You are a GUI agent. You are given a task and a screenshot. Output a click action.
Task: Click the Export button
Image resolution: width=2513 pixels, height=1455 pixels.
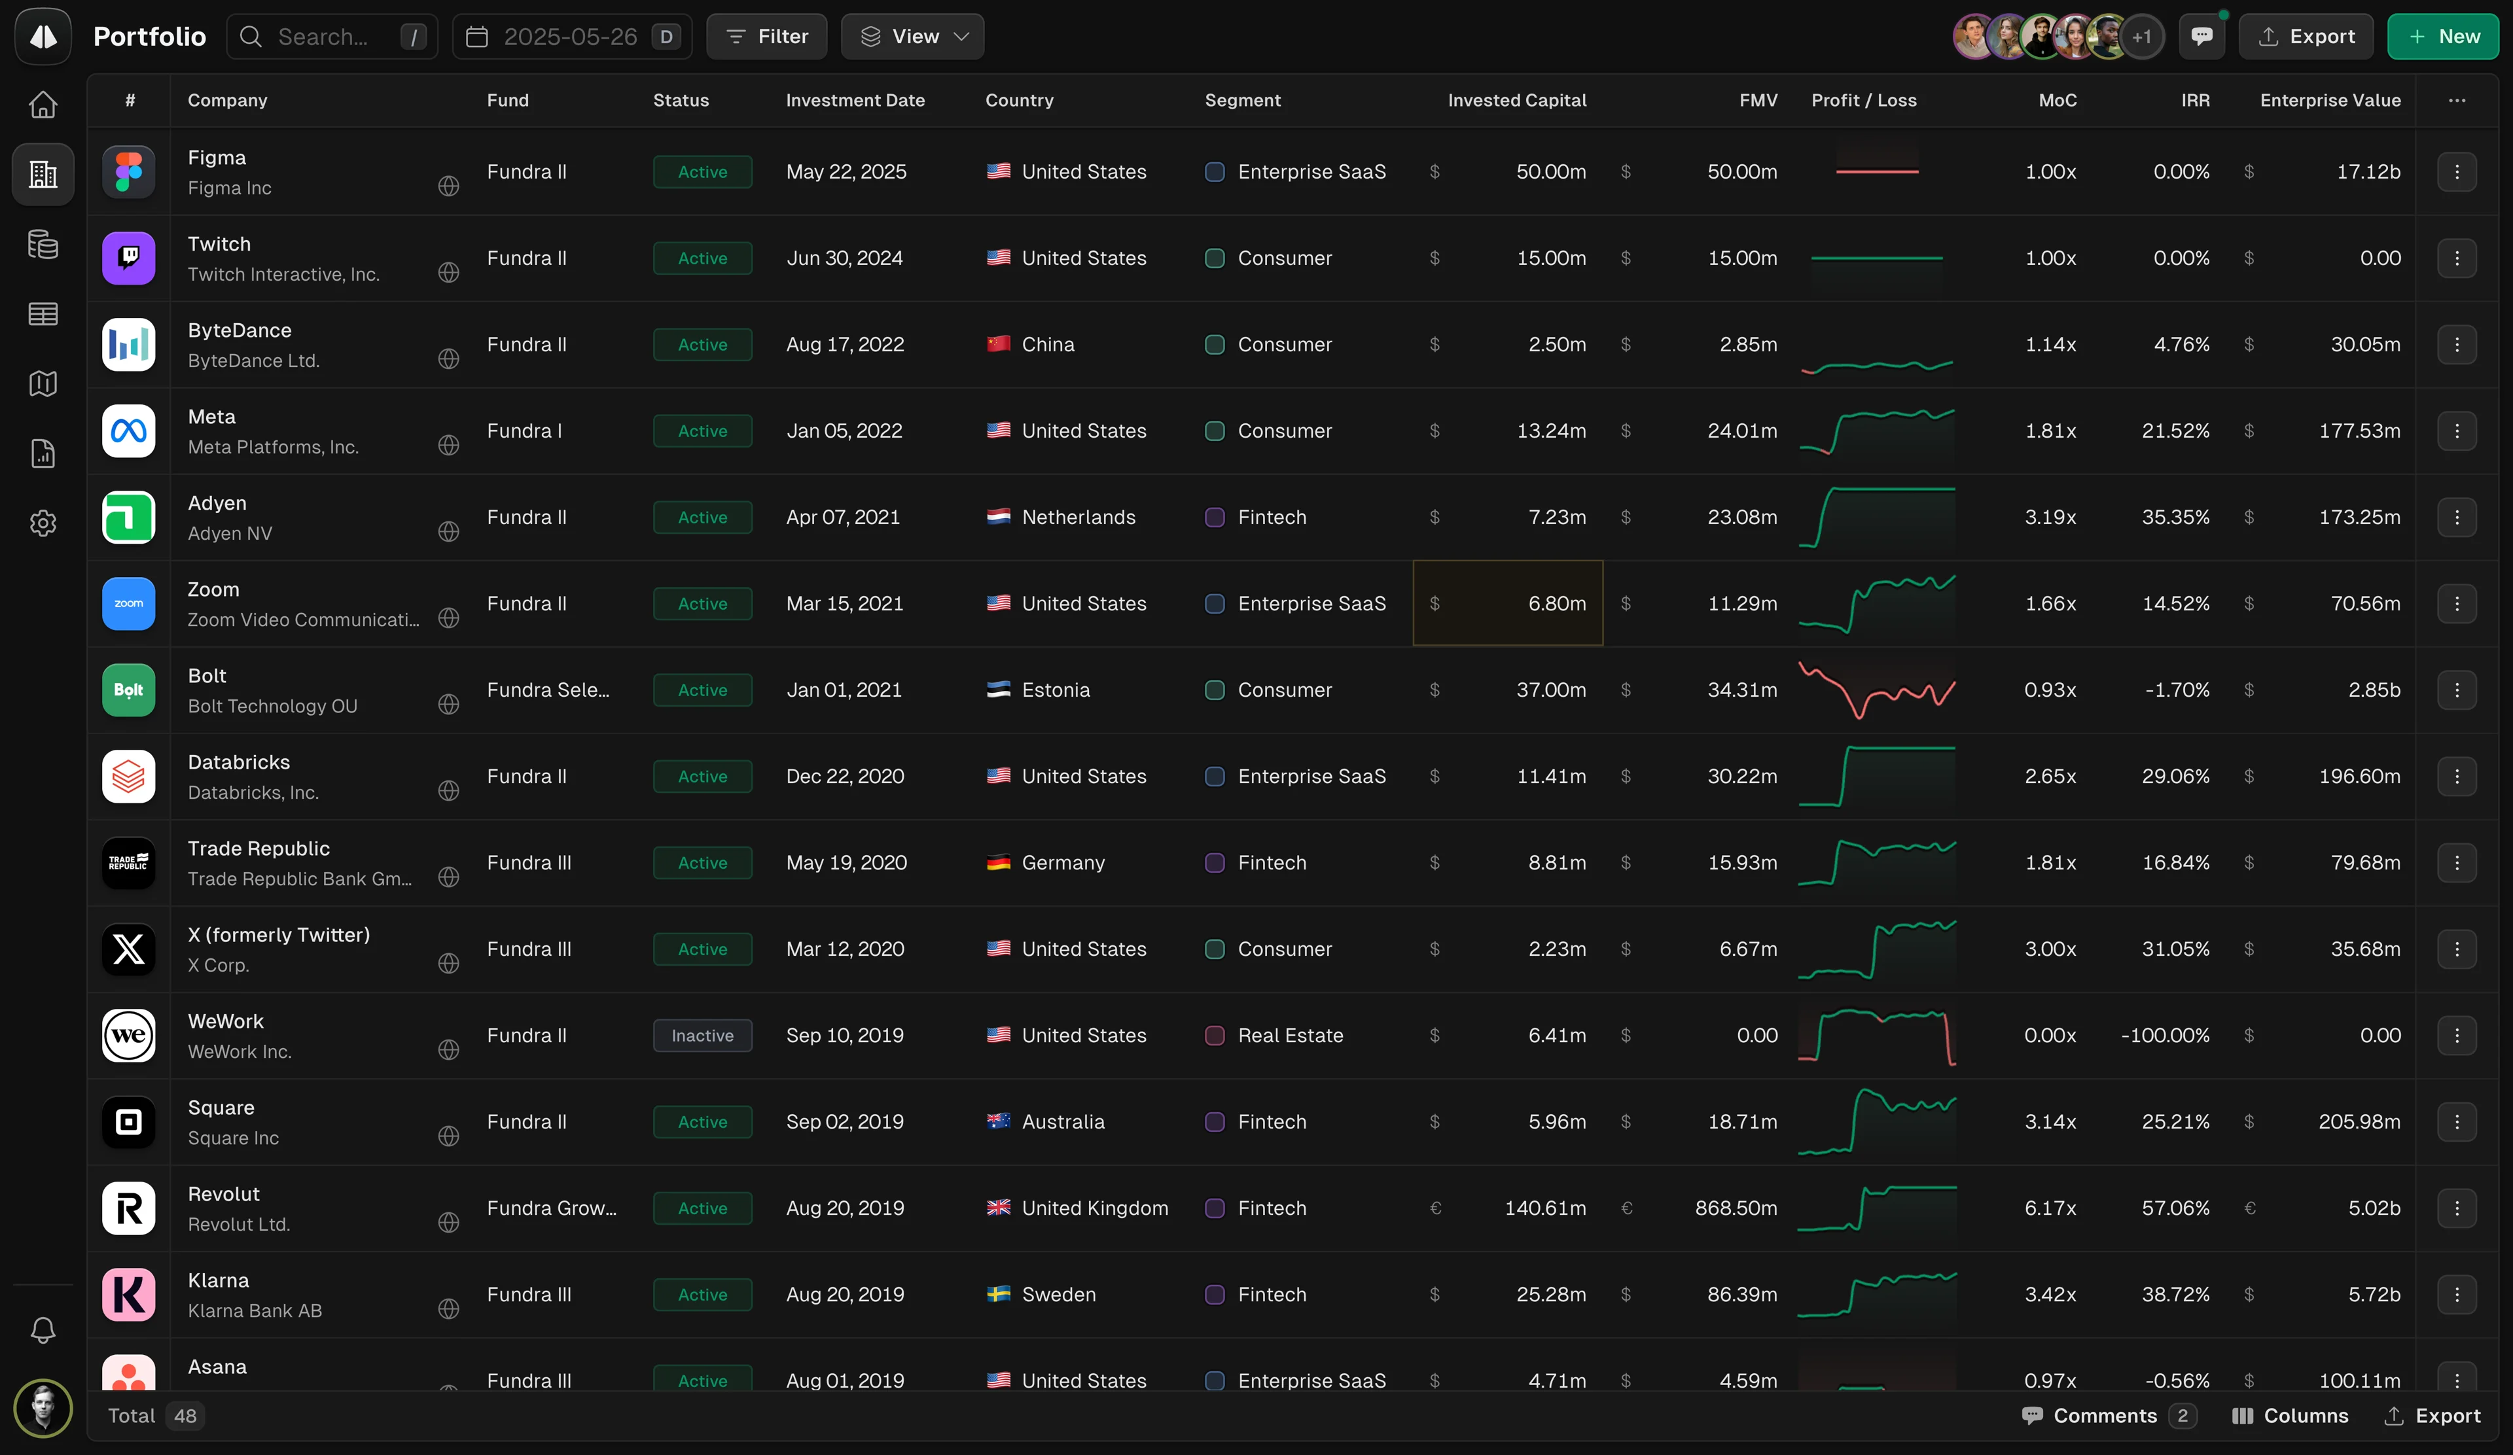click(2307, 36)
